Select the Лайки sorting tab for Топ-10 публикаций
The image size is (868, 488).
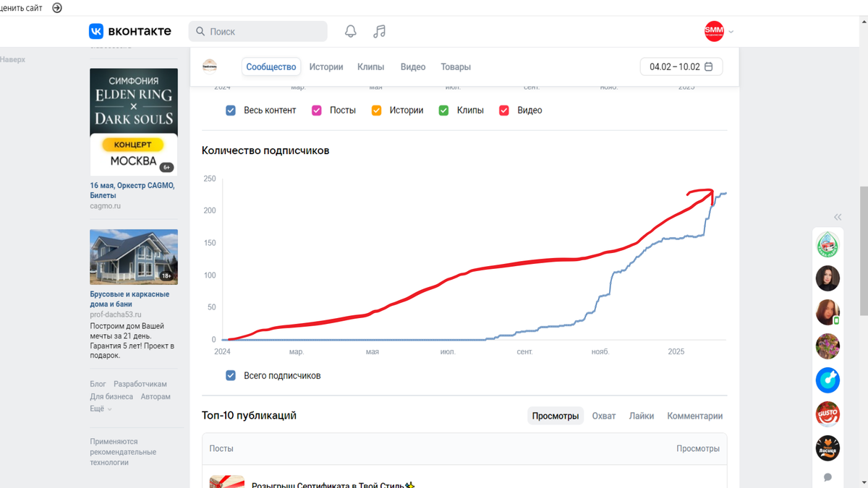[641, 416]
